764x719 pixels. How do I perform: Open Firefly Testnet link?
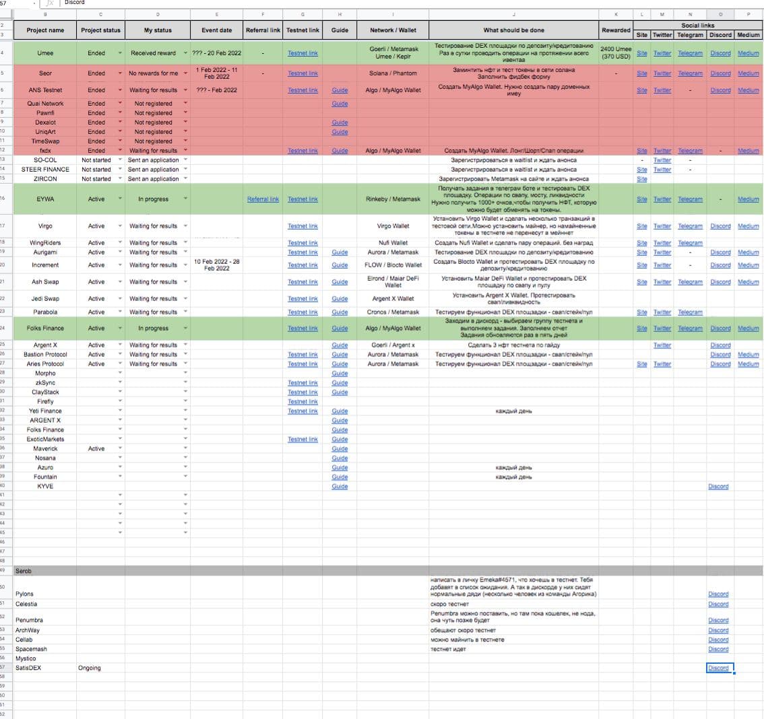click(303, 402)
